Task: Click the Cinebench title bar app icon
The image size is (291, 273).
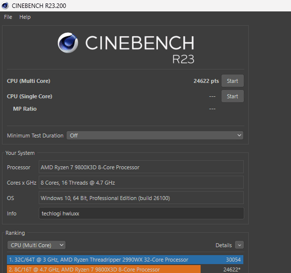Action: [5, 5]
